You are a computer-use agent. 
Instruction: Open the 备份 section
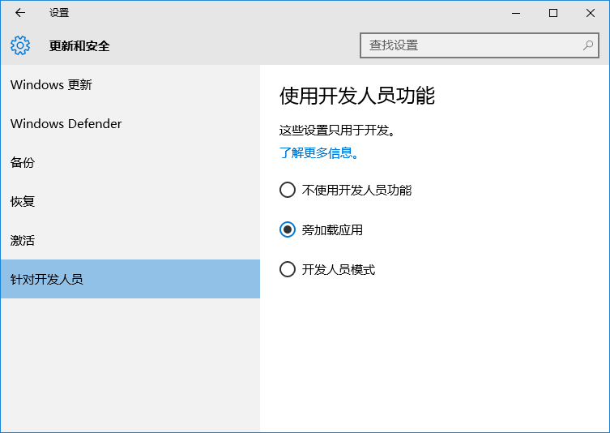tap(130, 162)
